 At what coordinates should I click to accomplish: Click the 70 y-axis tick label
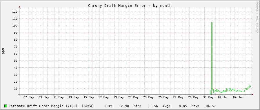(15, 47)
